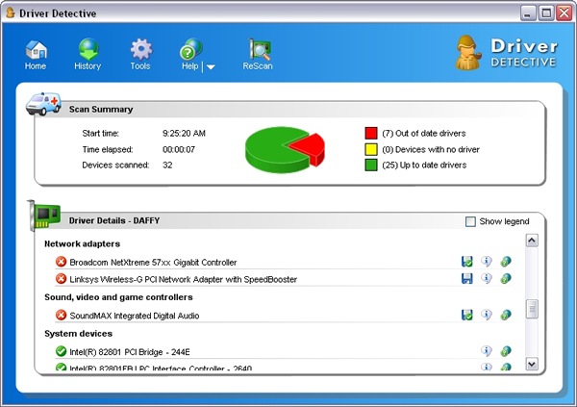Download the Broadcom NetXtreme driver via disk icon

click(x=467, y=262)
